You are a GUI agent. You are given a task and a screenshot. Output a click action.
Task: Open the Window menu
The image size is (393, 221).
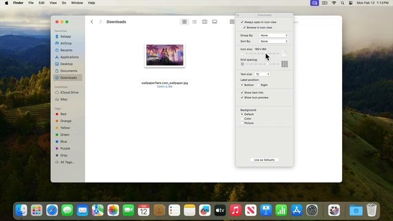[77, 3]
